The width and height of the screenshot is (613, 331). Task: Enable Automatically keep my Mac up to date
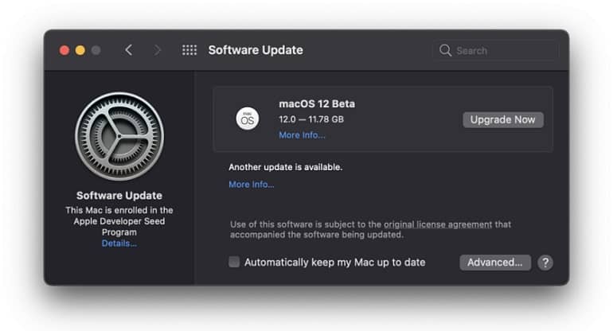234,262
